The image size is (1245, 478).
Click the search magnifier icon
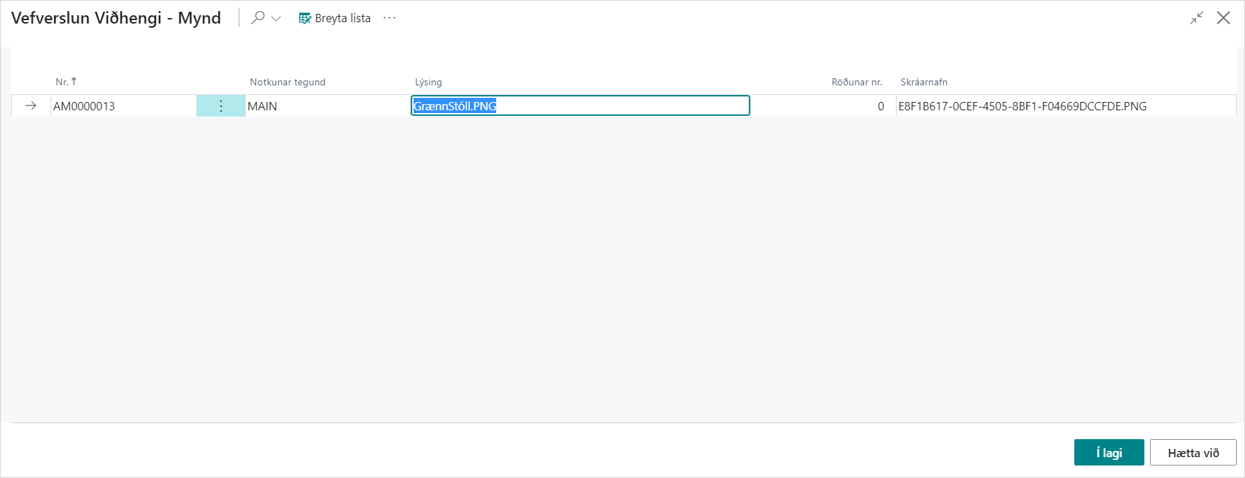coord(257,18)
